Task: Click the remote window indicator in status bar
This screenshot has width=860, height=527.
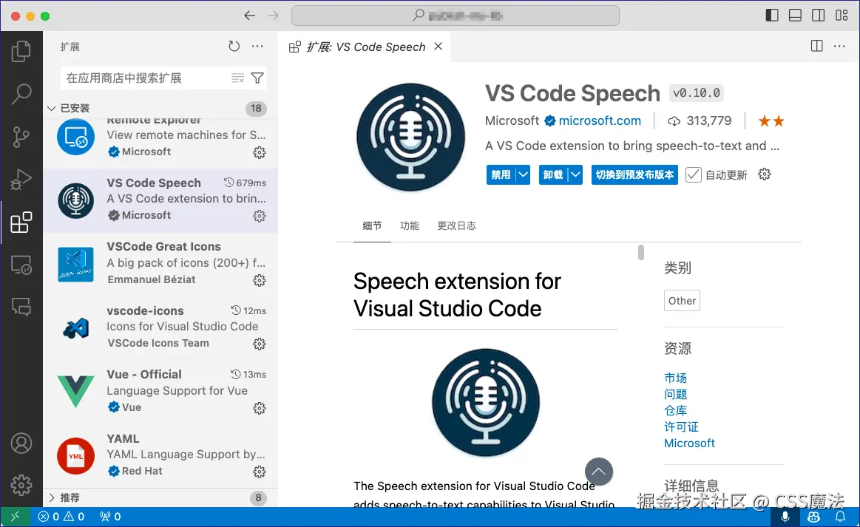Action: pos(15,517)
